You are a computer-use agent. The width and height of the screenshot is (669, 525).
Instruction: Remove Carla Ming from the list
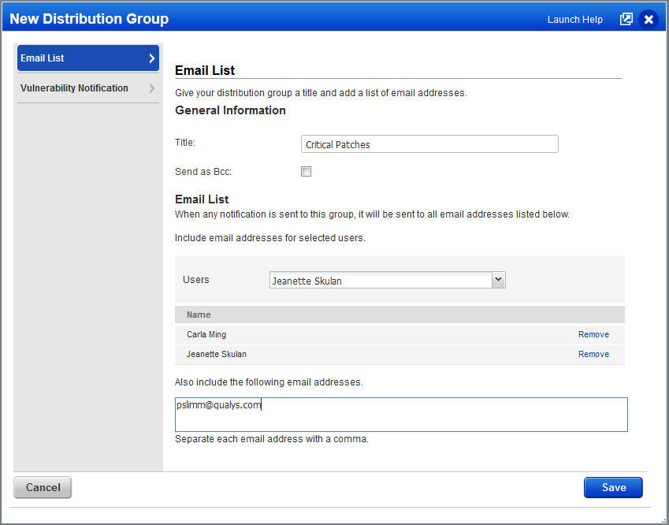pyautogui.click(x=593, y=335)
